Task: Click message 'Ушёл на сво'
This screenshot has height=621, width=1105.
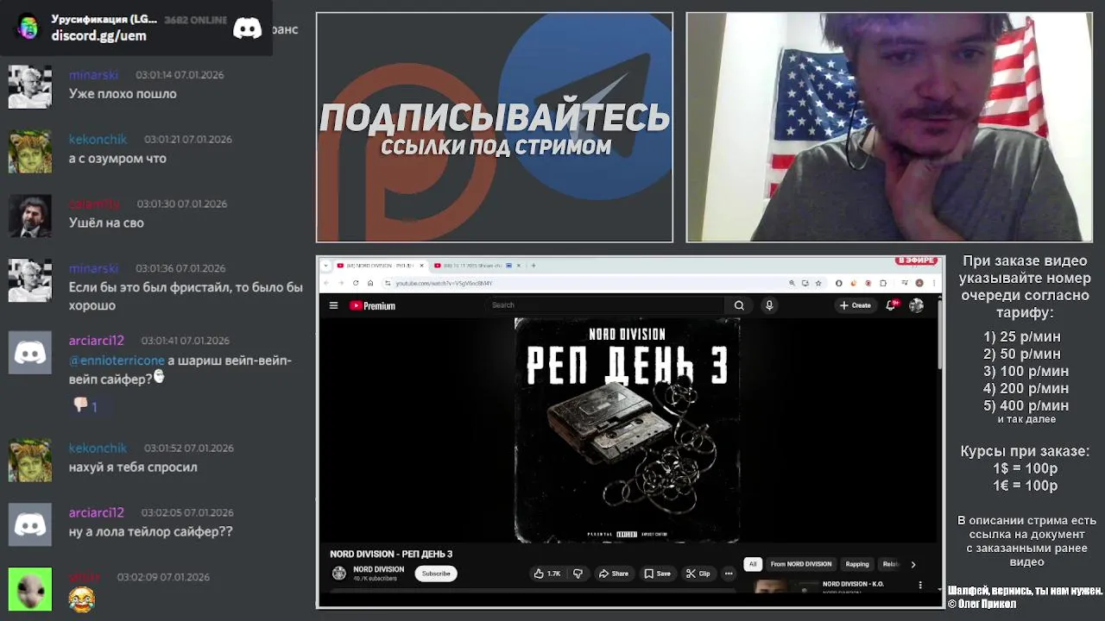Action: pos(106,223)
